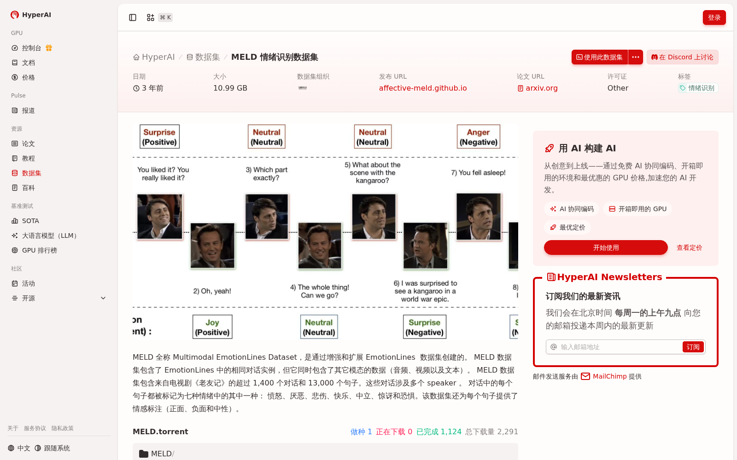Open 控制台 in the sidebar
737x460 pixels.
click(31, 48)
